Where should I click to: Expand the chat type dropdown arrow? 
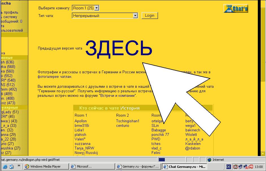click(135, 16)
